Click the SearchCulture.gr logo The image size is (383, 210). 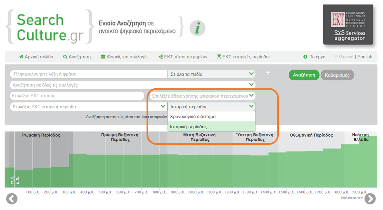[x=50, y=27]
